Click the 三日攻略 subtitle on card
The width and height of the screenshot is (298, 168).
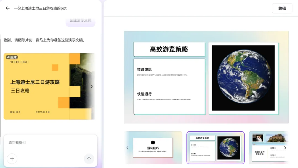tap(20, 91)
